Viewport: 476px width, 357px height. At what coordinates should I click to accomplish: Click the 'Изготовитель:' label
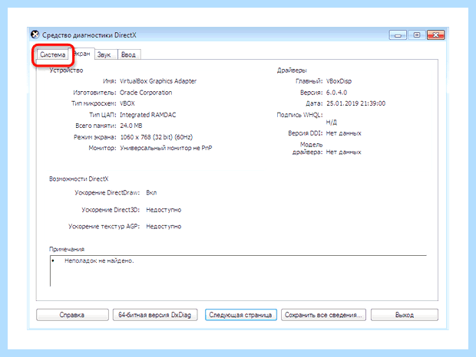coord(94,93)
